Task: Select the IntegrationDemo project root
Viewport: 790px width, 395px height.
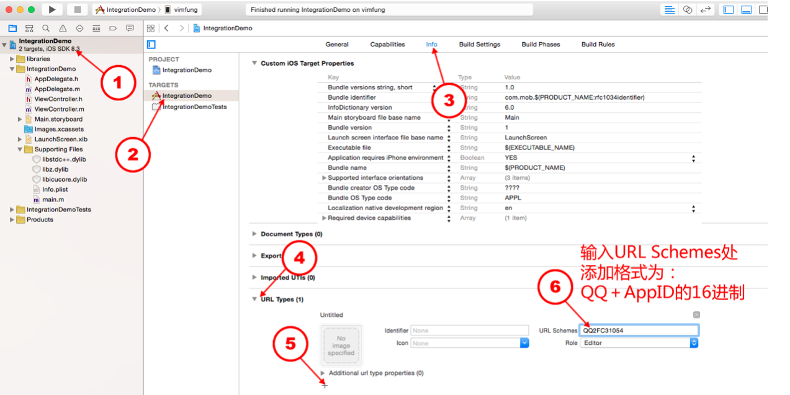Action: (45, 45)
